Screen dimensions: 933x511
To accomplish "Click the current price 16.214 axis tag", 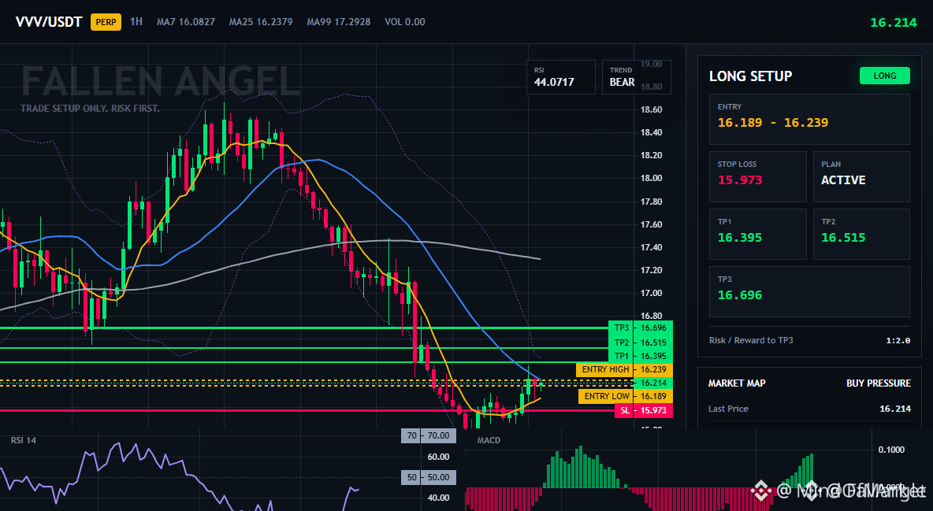I will click(x=653, y=383).
